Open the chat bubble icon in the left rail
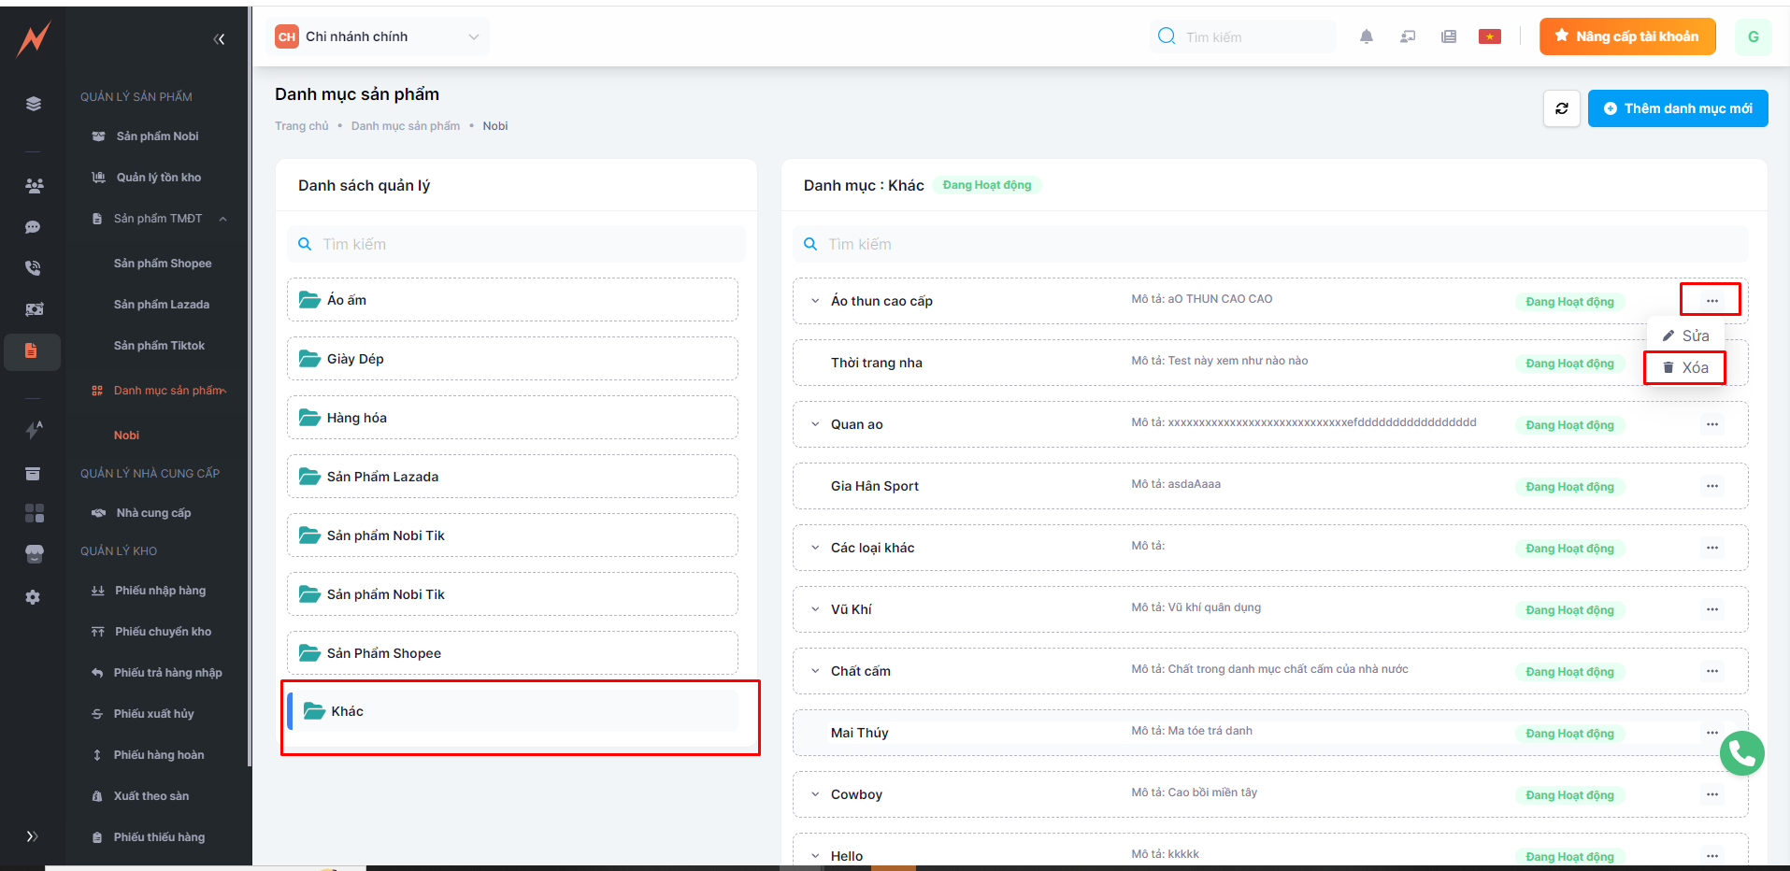1790x871 pixels. pyautogui.click(x=33, y=227)
